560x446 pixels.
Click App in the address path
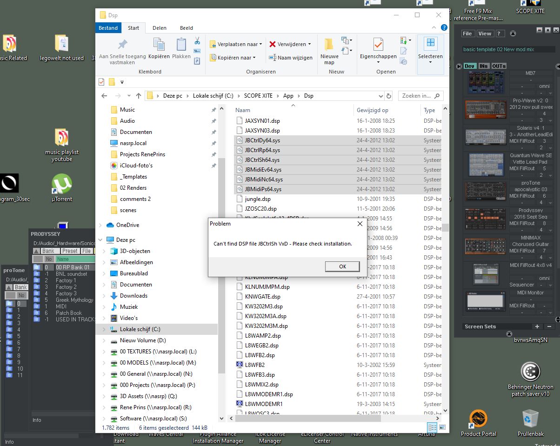point(288,96)
